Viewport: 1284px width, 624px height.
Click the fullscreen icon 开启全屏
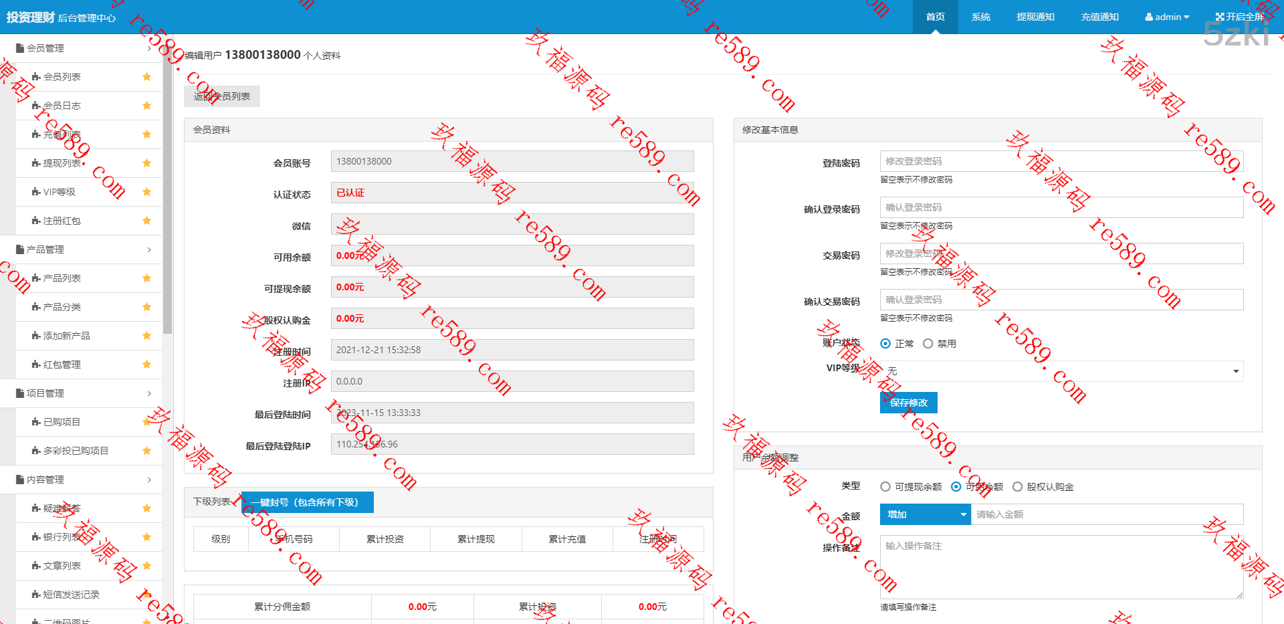point(1220,17)
